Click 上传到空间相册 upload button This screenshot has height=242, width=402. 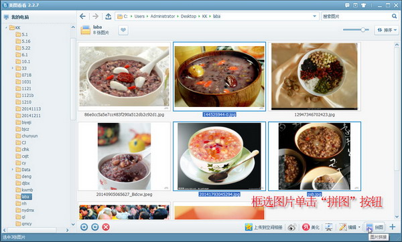(x=263, y=227)
